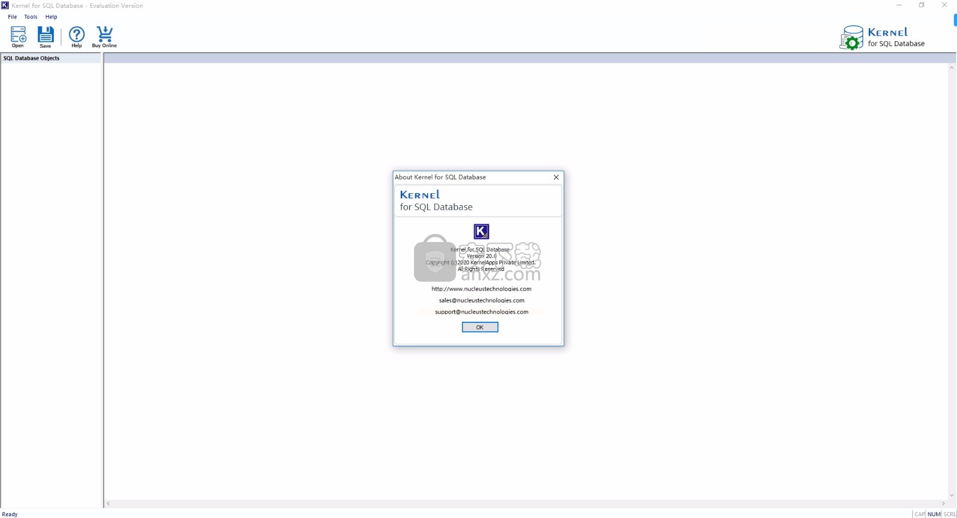Click the Kernel database logo at top right
The width and height of the screenshot is (957, 518).
click(x=851, y=38)
